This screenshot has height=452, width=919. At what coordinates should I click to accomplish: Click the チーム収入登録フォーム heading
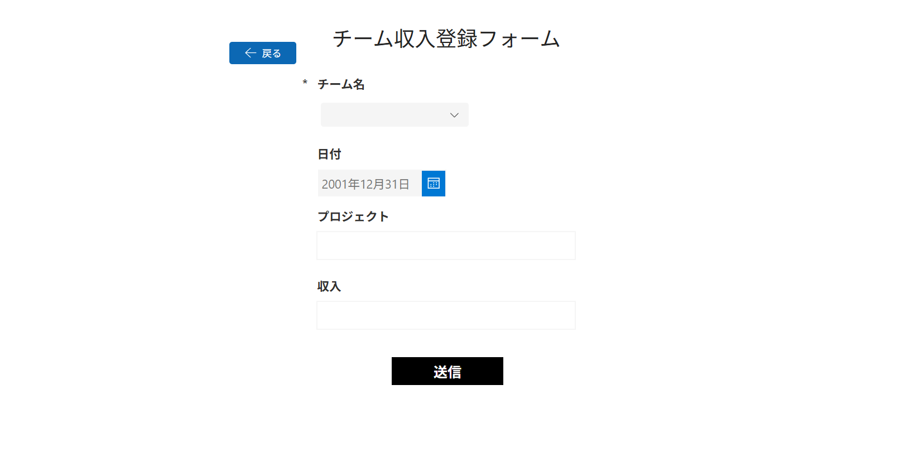click(x=446, y=39)
